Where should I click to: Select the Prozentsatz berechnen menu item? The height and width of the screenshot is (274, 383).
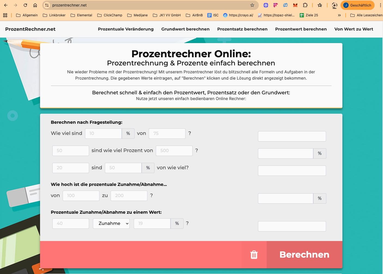[x=242, y=29]
